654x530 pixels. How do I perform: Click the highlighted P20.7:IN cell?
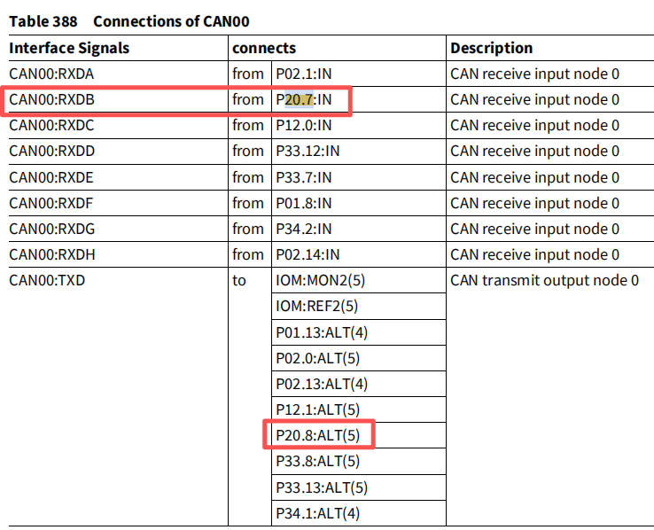pyautogui.click(x=304, y=99)
